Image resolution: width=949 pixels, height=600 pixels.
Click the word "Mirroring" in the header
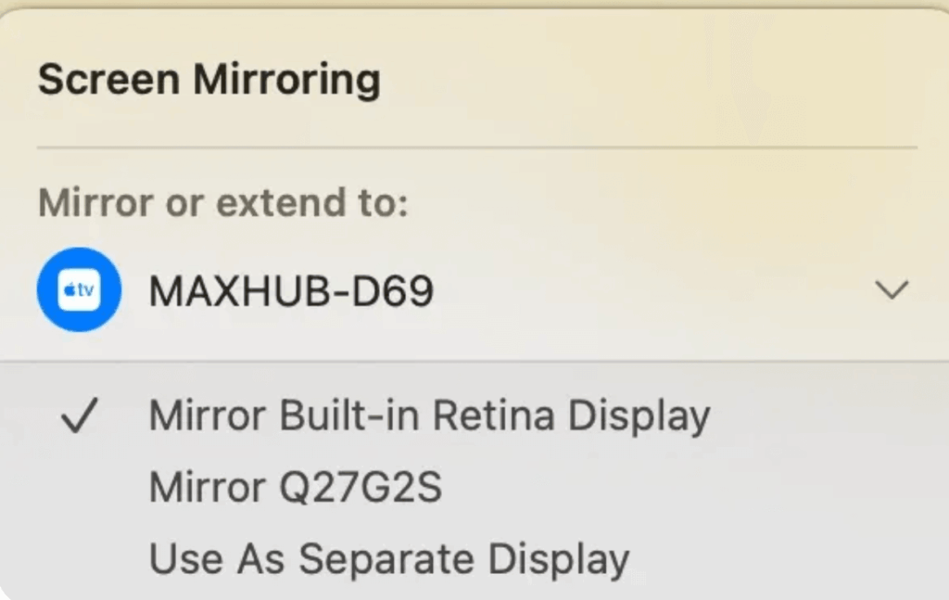[x=286, y=81]
